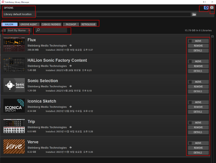The image size is (216, 163).
Task: Remove the Sonic Selection library
Action: click(198, 86)
